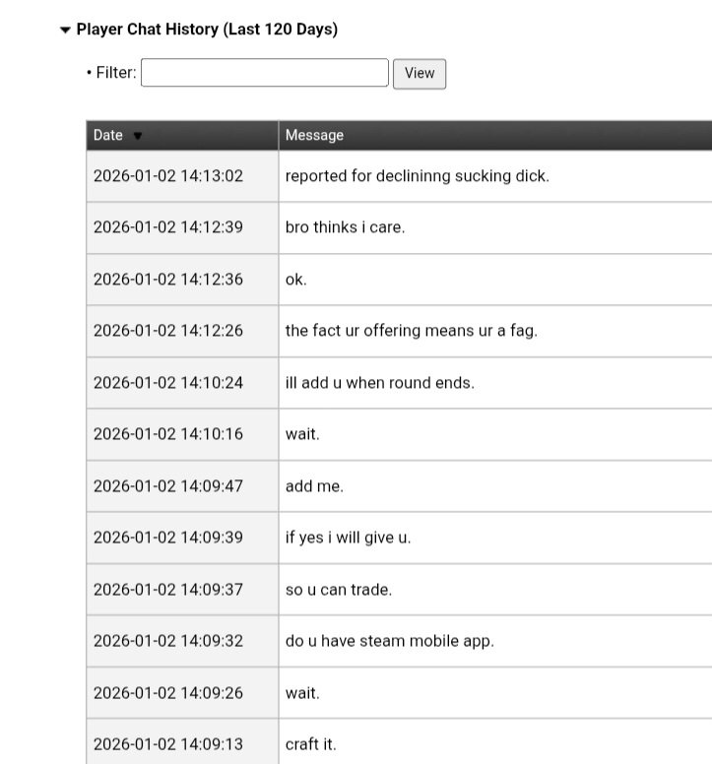Select the "so u can trade." message
This screenshot has width=712, height=764.
tap(338, 590)
